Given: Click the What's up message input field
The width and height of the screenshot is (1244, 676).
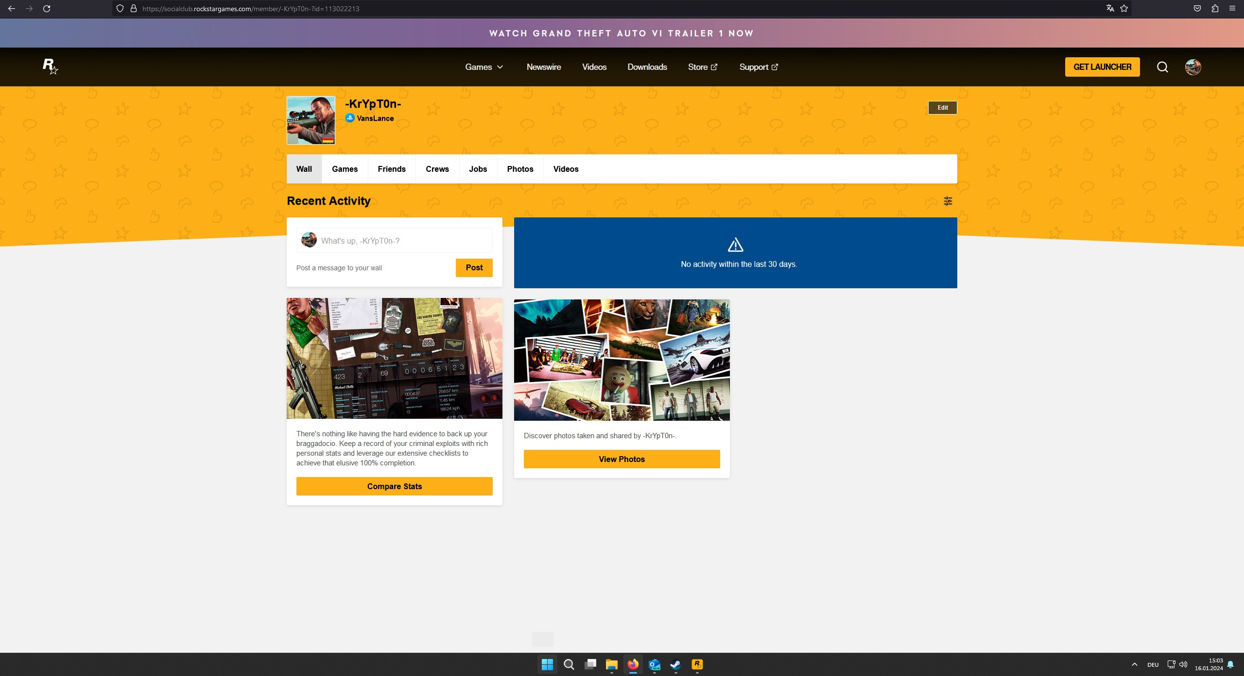Looking at the screenshot, I should coord(403,241).
